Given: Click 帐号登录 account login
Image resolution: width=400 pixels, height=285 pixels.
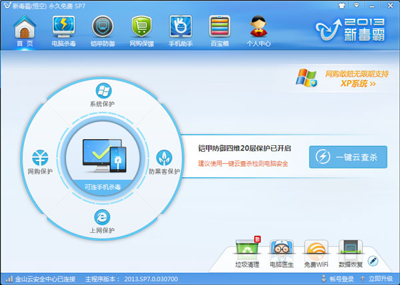Looking at the screenshot, I should pyautogui.click(x=341, y=279).
